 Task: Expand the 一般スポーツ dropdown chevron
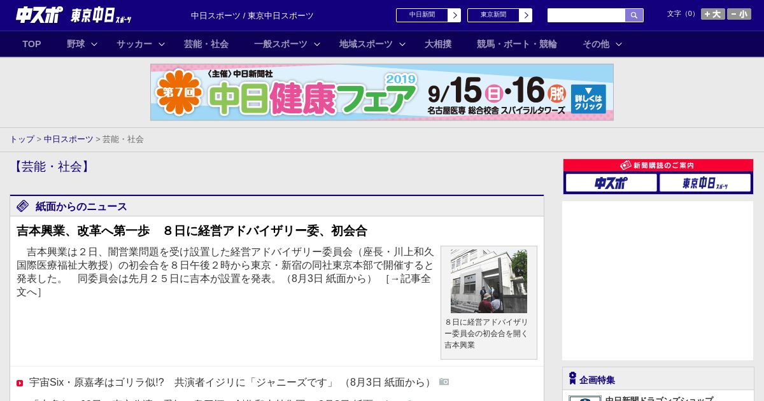pos(317,44)
